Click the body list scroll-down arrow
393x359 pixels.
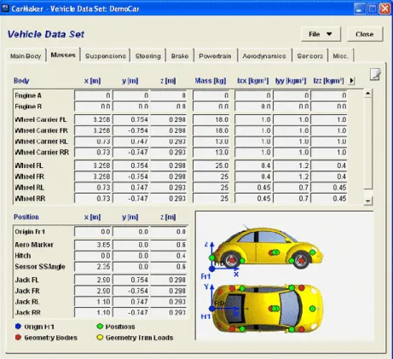(368, 200)
